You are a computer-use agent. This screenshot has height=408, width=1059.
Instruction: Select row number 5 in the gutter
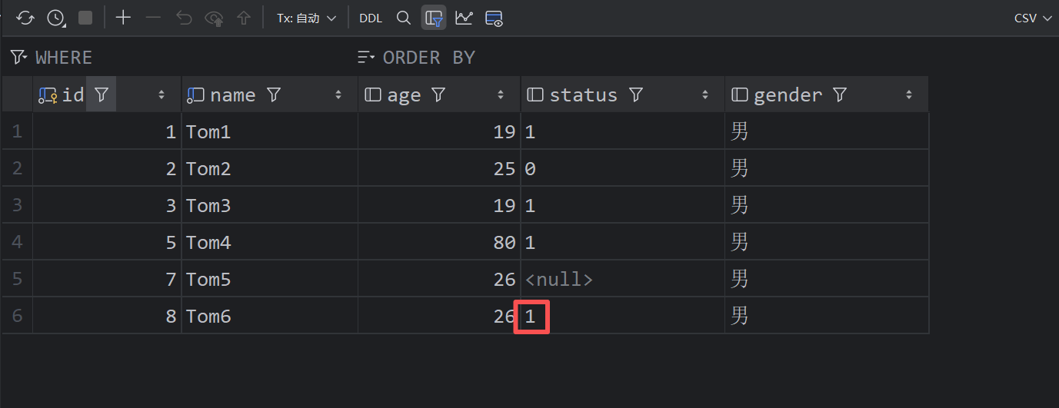[17, 279]
